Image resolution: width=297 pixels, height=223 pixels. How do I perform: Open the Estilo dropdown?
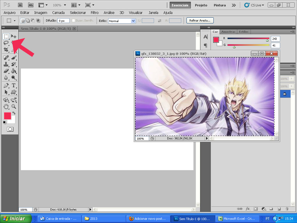pos(133,21)
